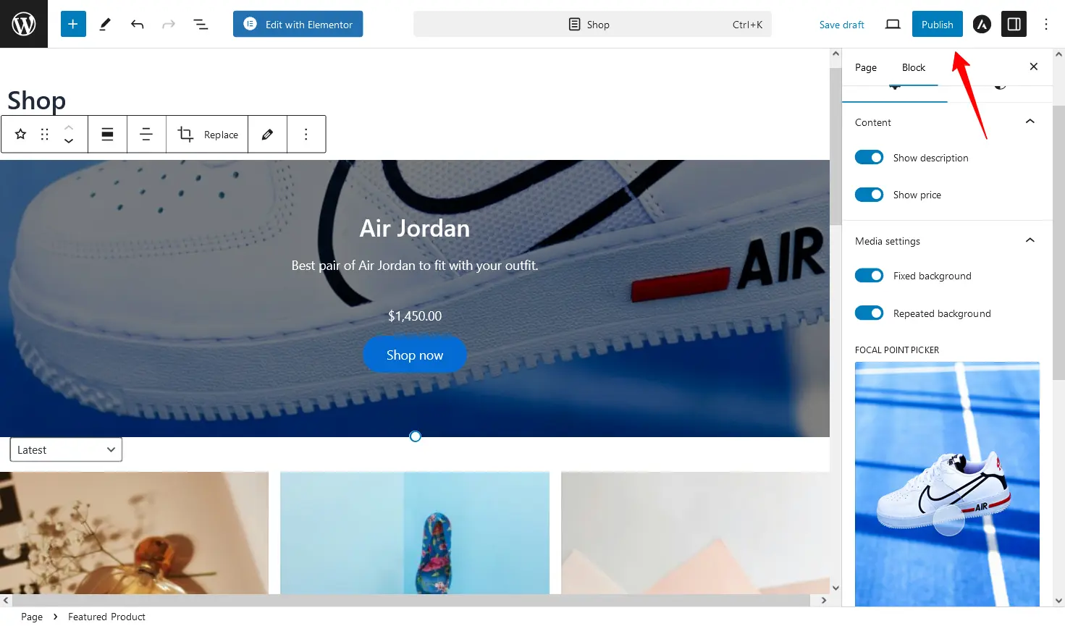
Task: Open the top-bar Options kebab menu
Action: coord(1046,24)
